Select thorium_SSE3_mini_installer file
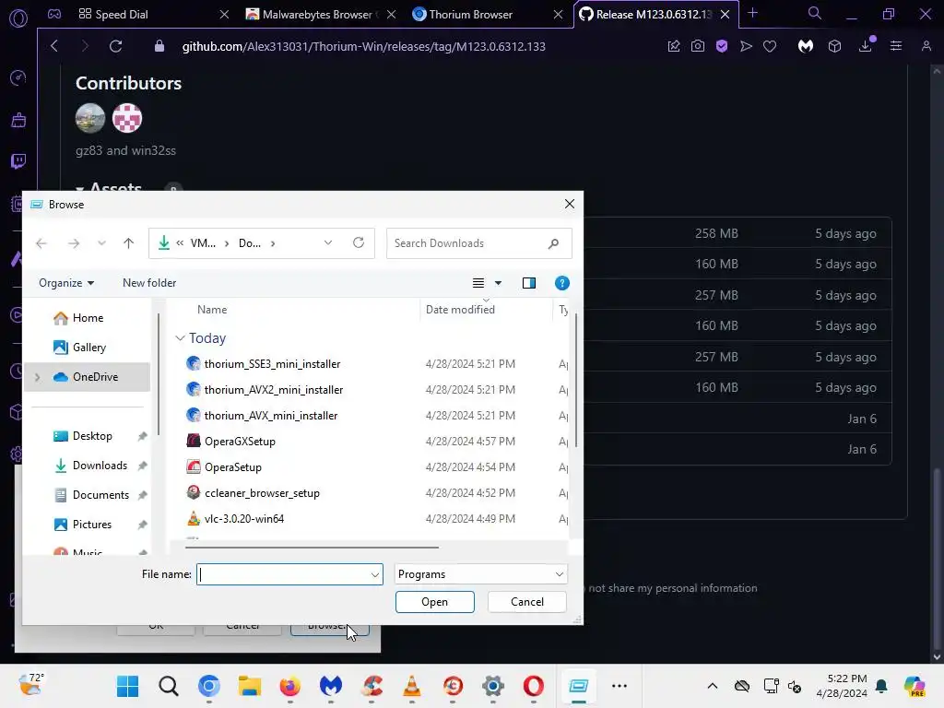944x708 pixels. tap(272, 364)
